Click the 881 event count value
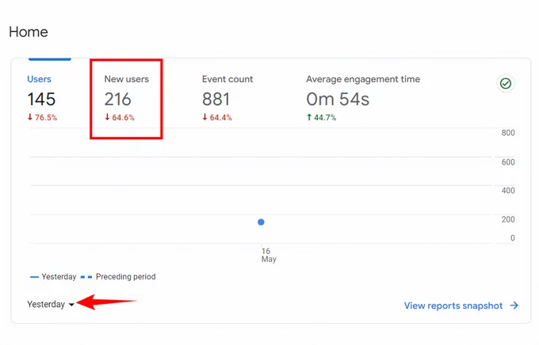539x345 pixels. coord(216,99)
